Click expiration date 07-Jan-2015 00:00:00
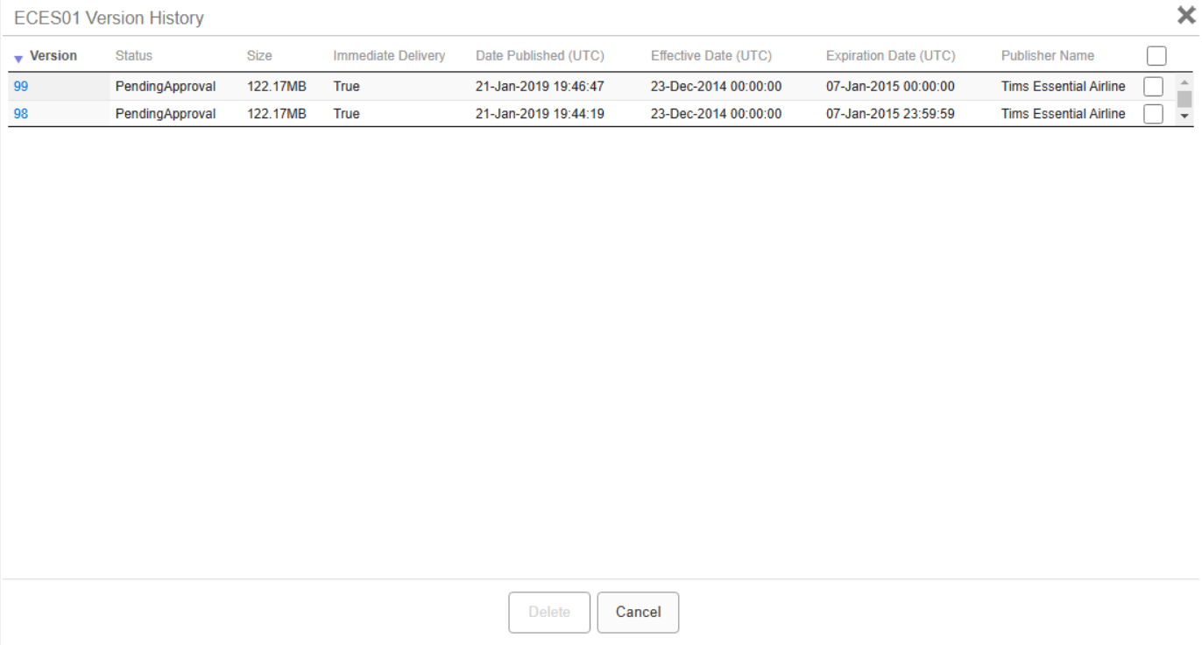Screen dimensions: 1202x645 890,86
